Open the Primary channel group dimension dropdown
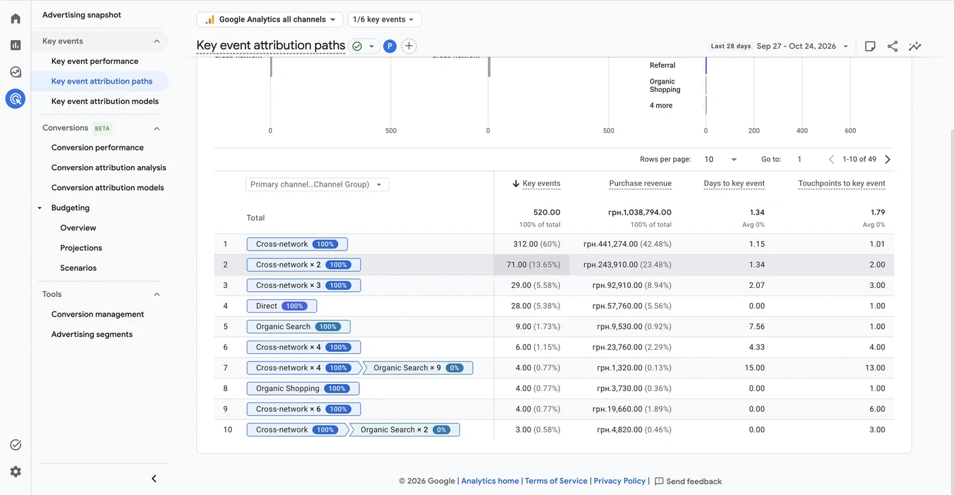This screenshot has height=495, width=954. 317,185
